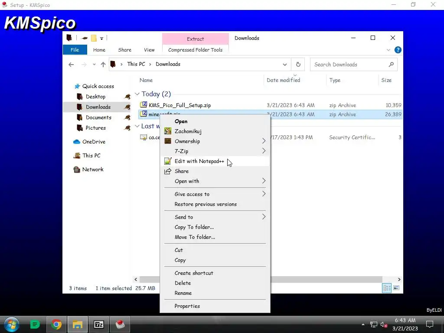Expand the 7-Zip submenu arrow

click(x=264, y=151)
